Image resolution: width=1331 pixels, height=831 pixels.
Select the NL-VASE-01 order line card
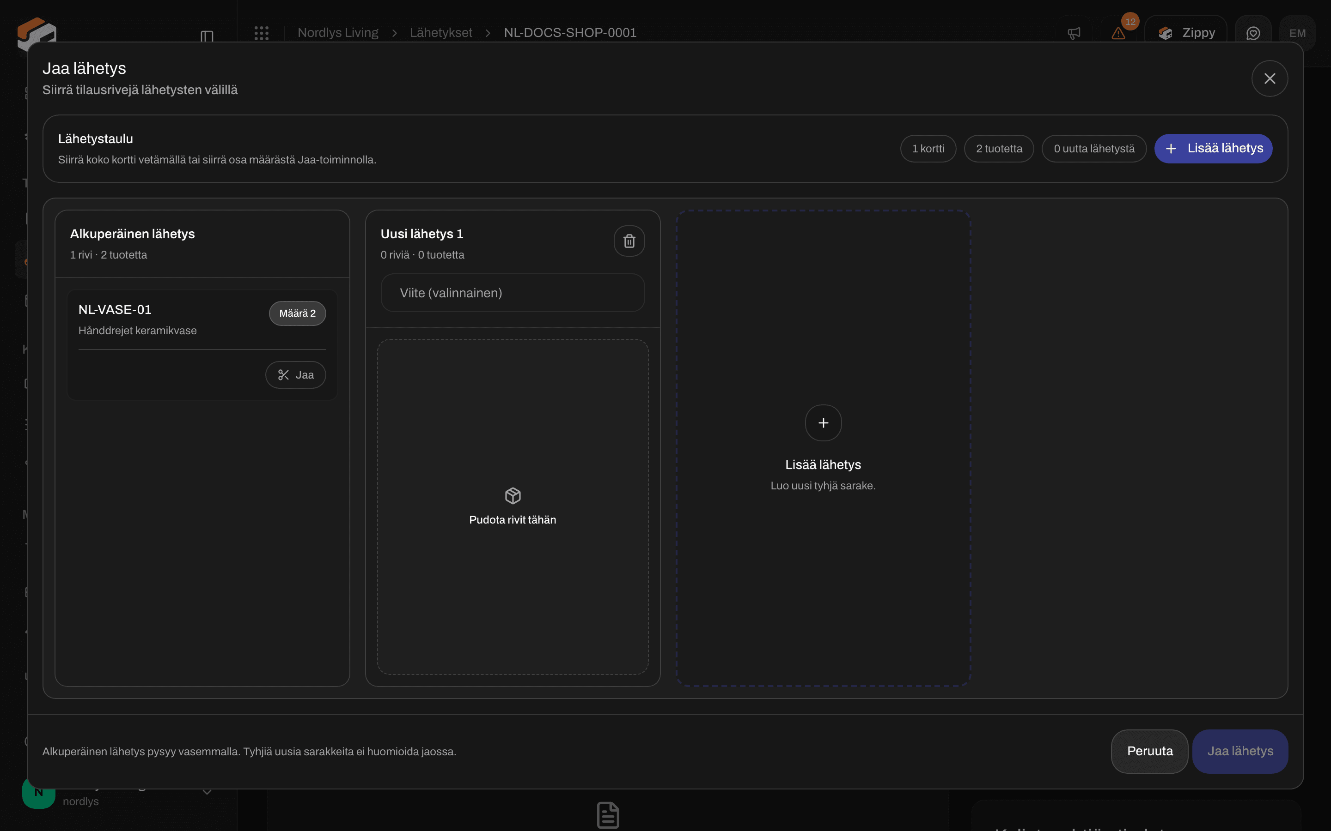point(202,344)
